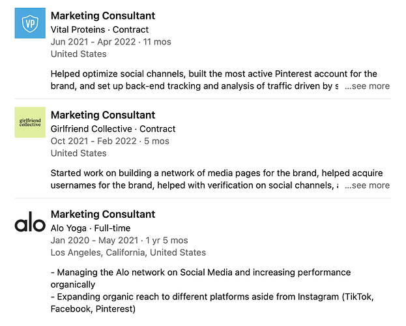This screenshot has height=326, width=406.
Task: Click United States location under Girlfriend Collective
Action: (79, 153)
